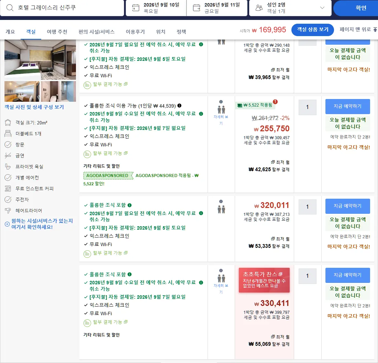Click cancellation info icon in the ₩330,411 row
The width and height of the screenshot is (378, 363).
pos(201,283)
